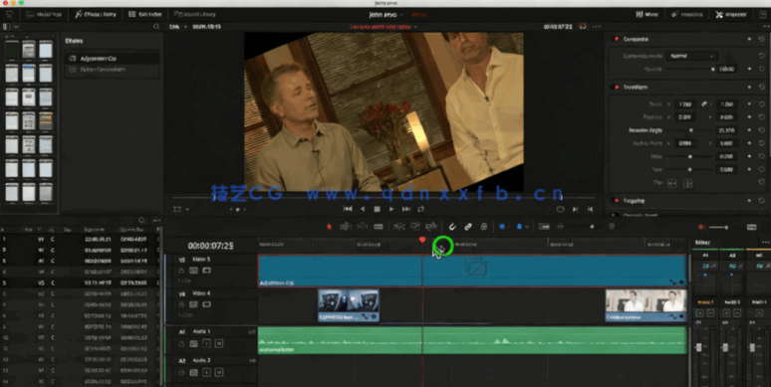Click the red timeline playhead marker
Image resolution: width=771 pixels, height=387 pixels.
point(422,240)
